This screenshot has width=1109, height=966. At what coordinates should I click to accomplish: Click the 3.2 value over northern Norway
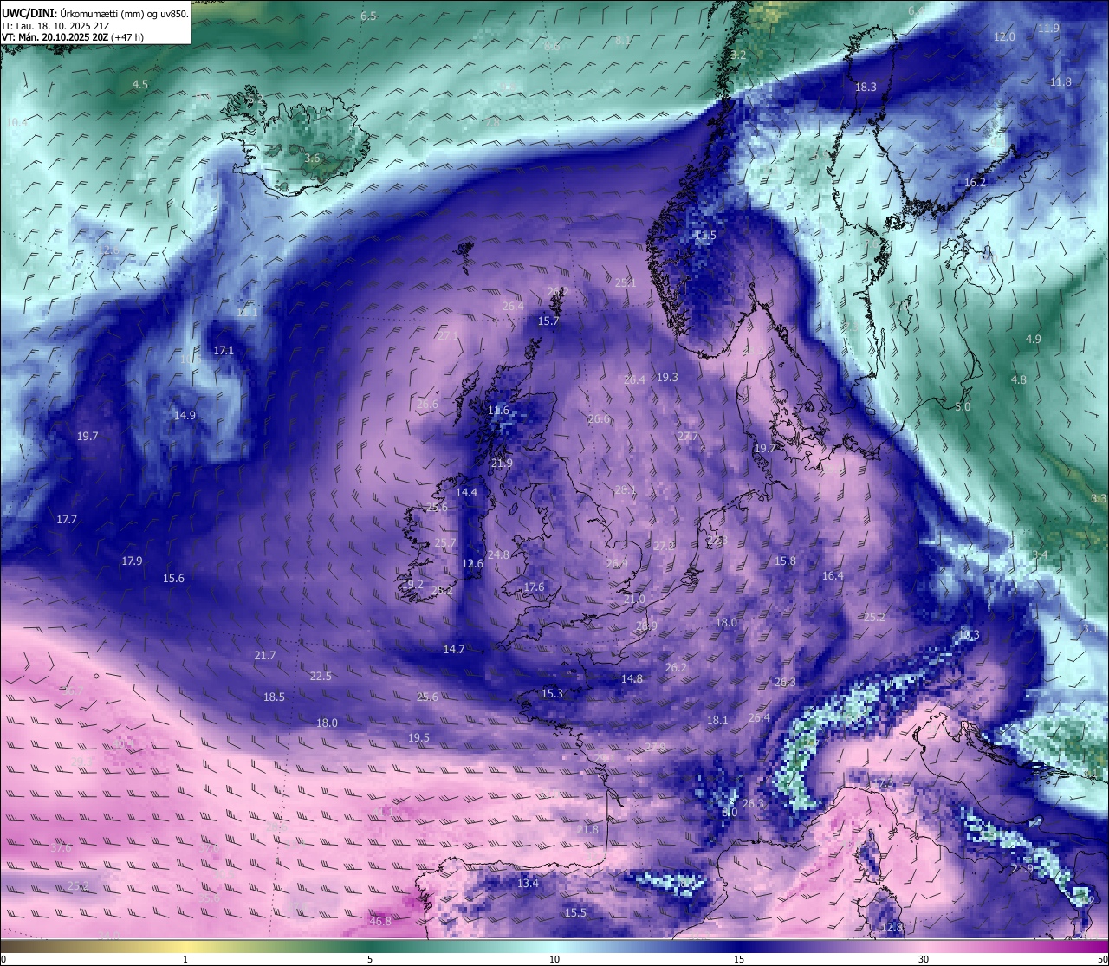(x=738, y=55)
